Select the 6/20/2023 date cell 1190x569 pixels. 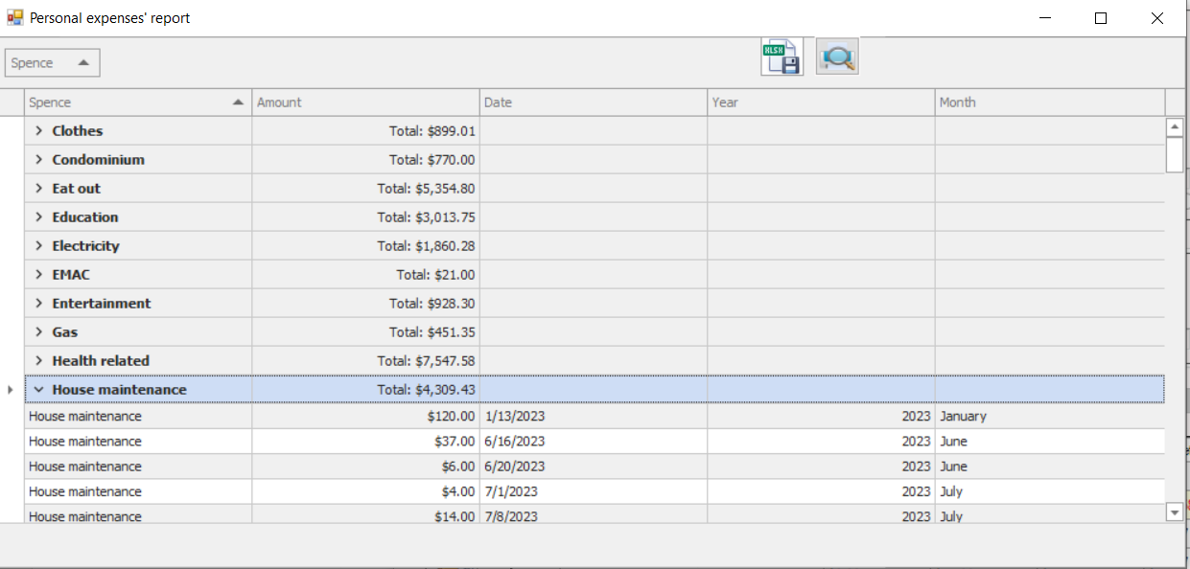[x=594, y=467]
